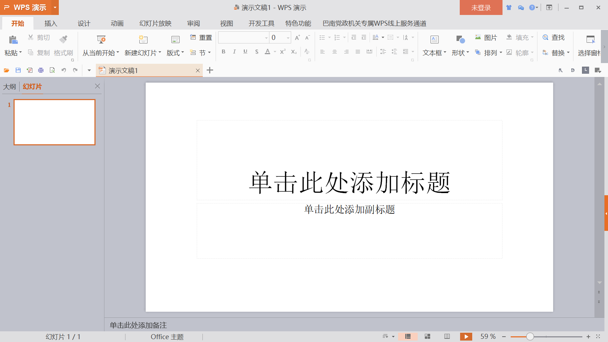Image resolution: width=608 pixels, height=342 pixels.
Task: Add a new document tab with plus
Action: point(210,70)
